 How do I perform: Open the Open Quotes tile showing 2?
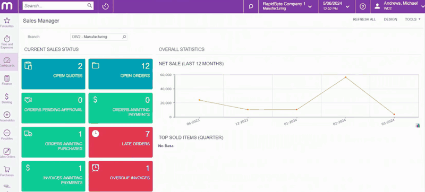click(54, 74)
